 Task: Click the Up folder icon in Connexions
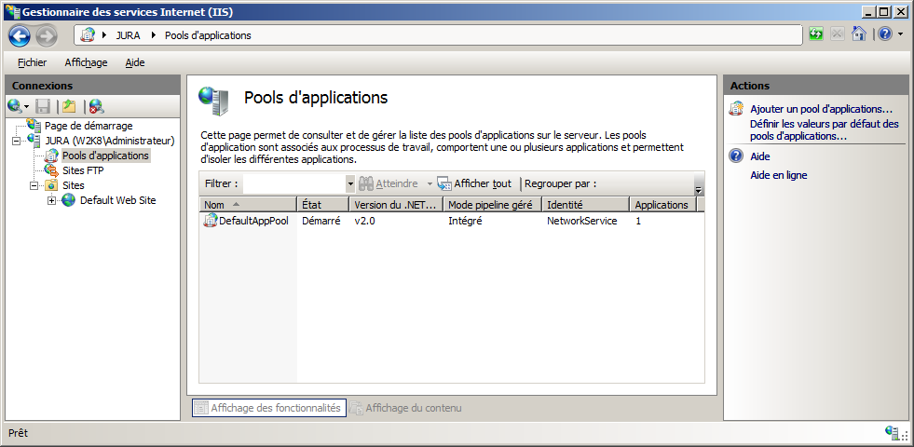coord(68,106)
